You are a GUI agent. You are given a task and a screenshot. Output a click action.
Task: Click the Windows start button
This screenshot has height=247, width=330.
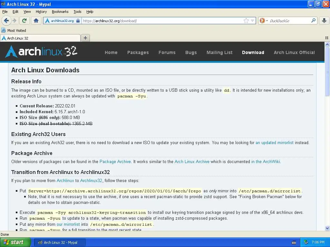pyautogui.click(x=15, y=242)
